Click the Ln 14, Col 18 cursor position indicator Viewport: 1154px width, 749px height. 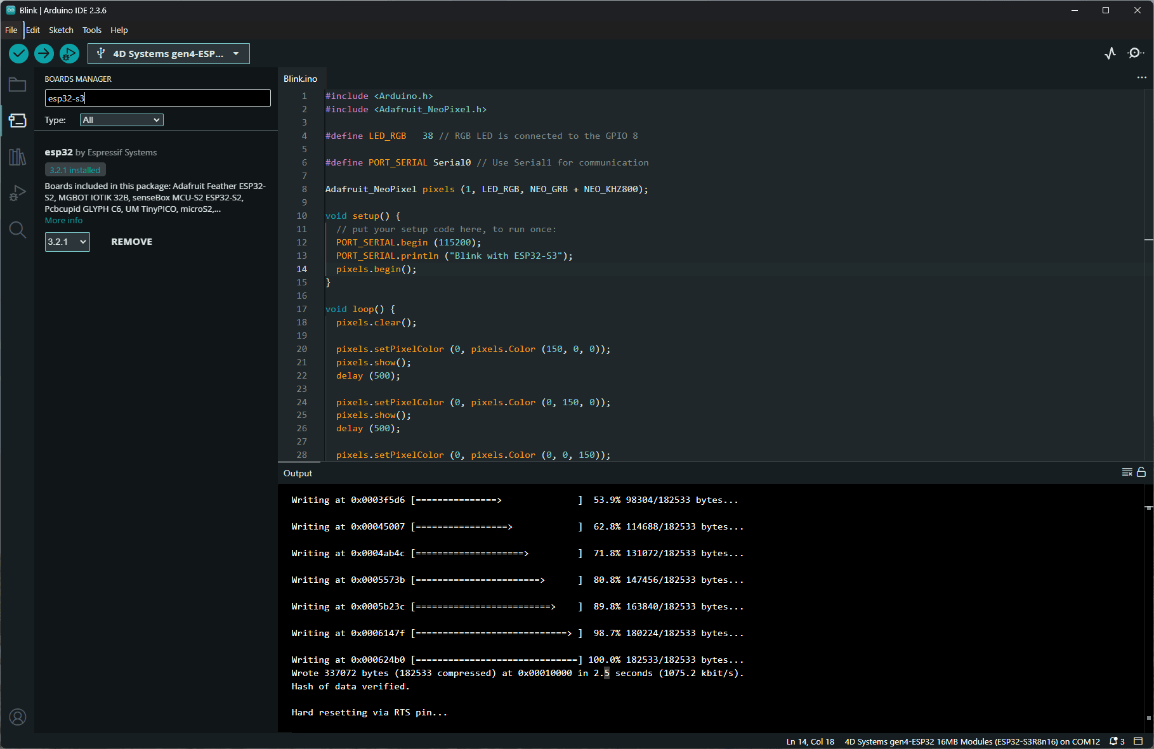click(x=810, y=741)
